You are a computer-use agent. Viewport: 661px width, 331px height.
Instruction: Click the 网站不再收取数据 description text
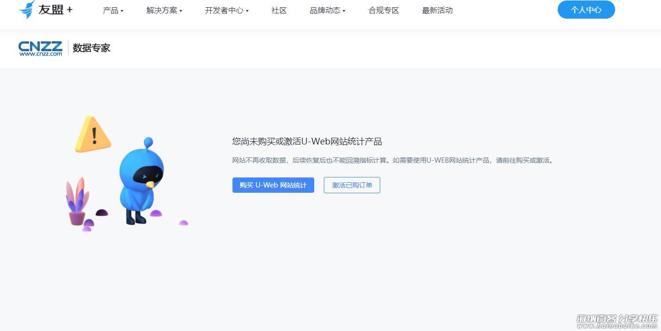coord(393,160)
